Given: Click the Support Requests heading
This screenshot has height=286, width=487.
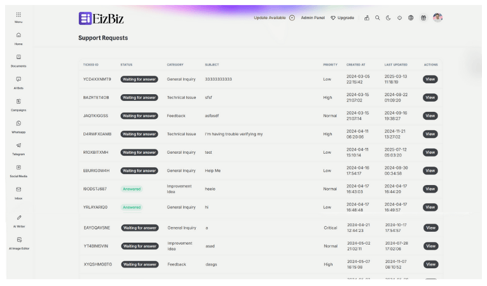Looking at the screenshot, I should 103,38.
